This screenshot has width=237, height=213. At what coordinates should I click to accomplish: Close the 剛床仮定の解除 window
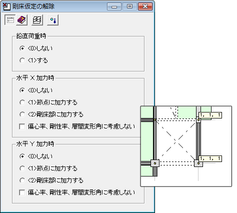pos(145,6)
